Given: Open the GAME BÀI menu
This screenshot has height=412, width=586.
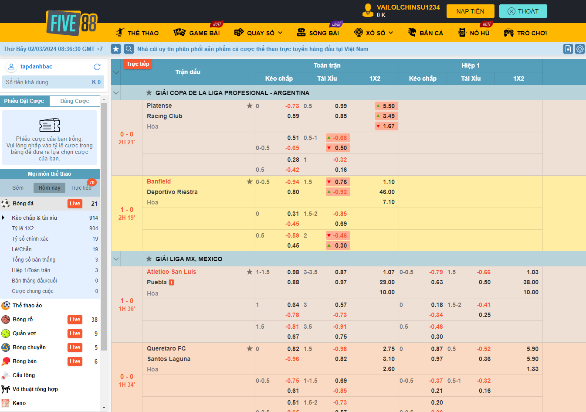Looking at the screenshot, I should (x=196, y=33).
